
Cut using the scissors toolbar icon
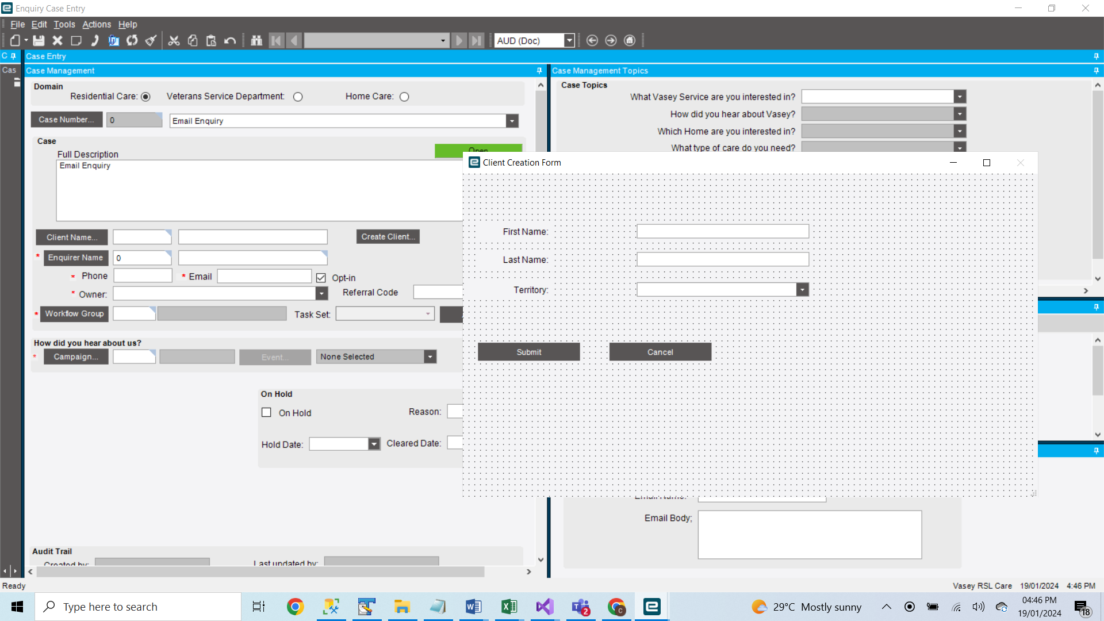tap(174, 40)
